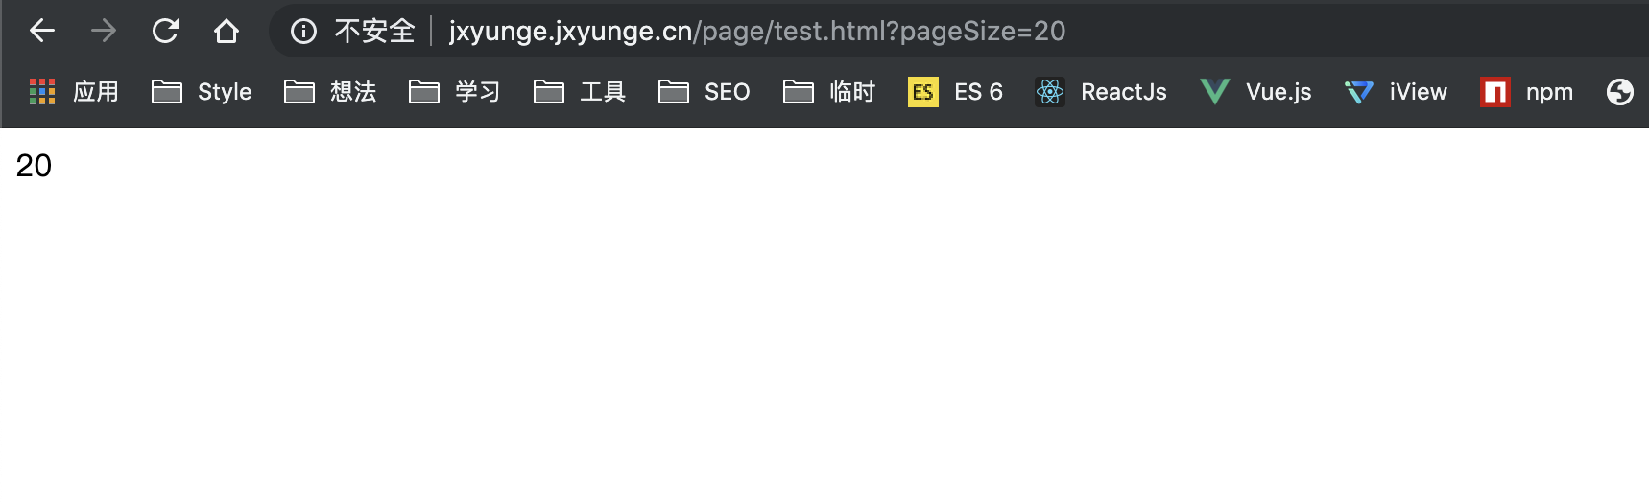Reload the current page
The height and width of the screenshot is (504, 1649).
(165, 31)
